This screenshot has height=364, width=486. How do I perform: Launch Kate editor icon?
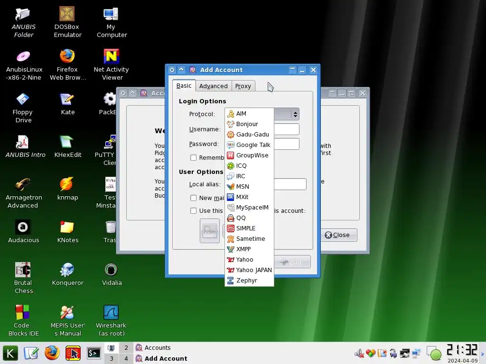pos(67,104)
